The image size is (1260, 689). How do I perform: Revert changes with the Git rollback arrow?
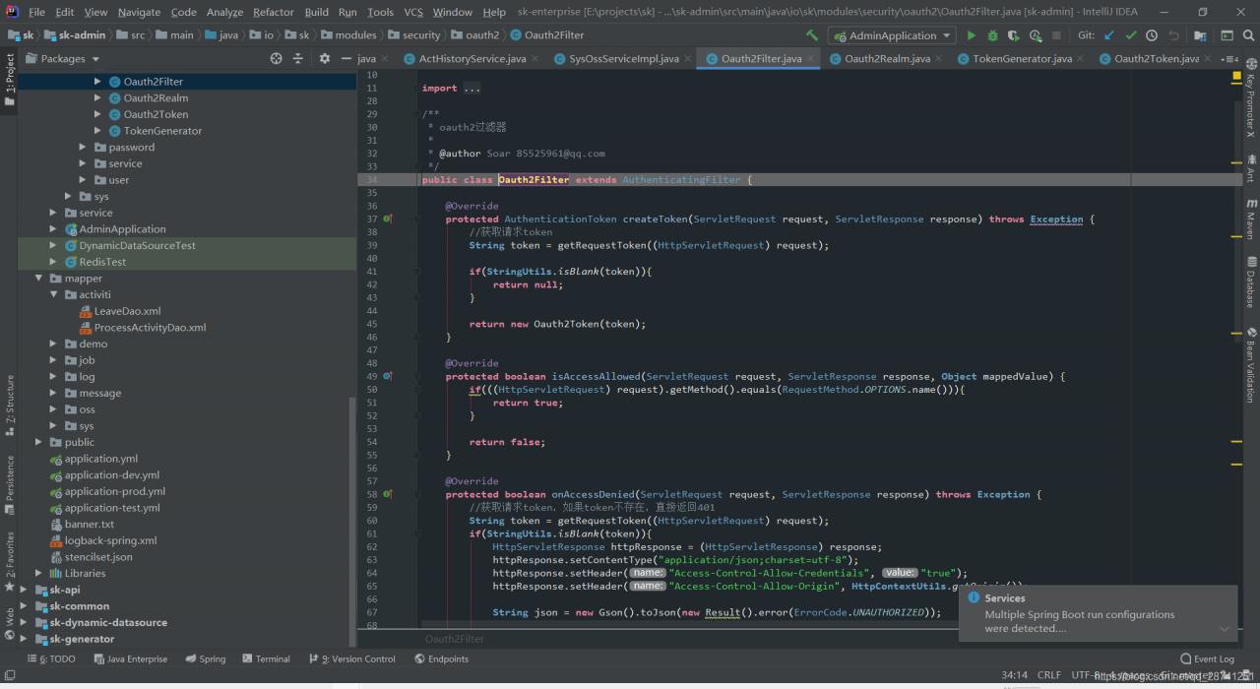coord(1173,35)
